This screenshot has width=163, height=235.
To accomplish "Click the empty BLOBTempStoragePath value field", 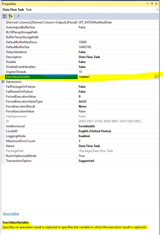I will click(x=118, y=32).
